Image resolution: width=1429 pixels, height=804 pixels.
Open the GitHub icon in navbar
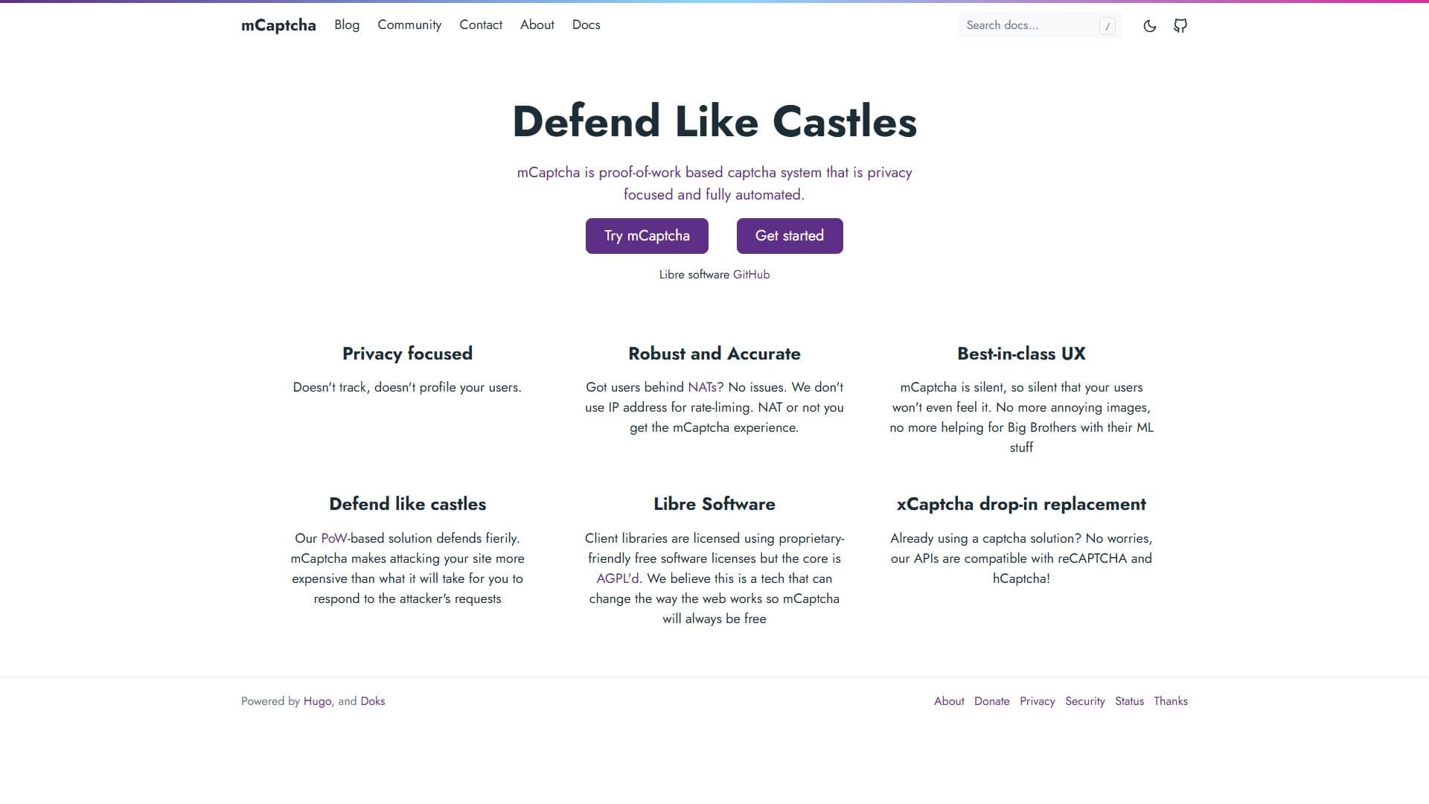coord(1180,26)
